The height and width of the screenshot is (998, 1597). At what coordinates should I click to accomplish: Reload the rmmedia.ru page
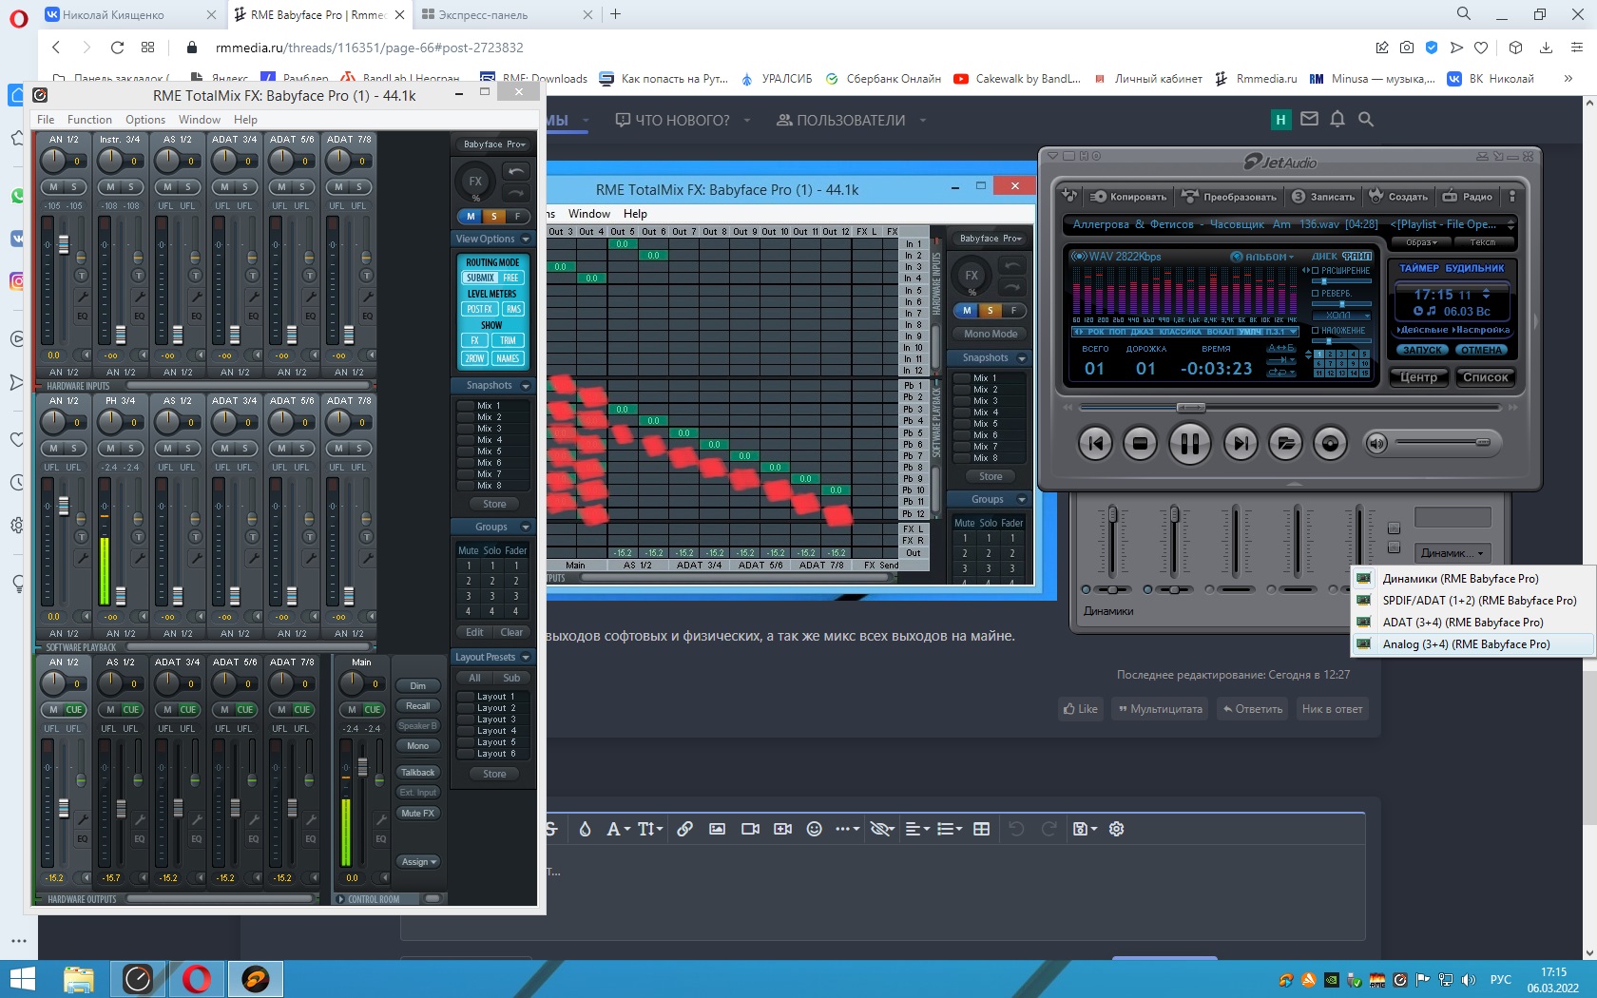click(117, 48)
